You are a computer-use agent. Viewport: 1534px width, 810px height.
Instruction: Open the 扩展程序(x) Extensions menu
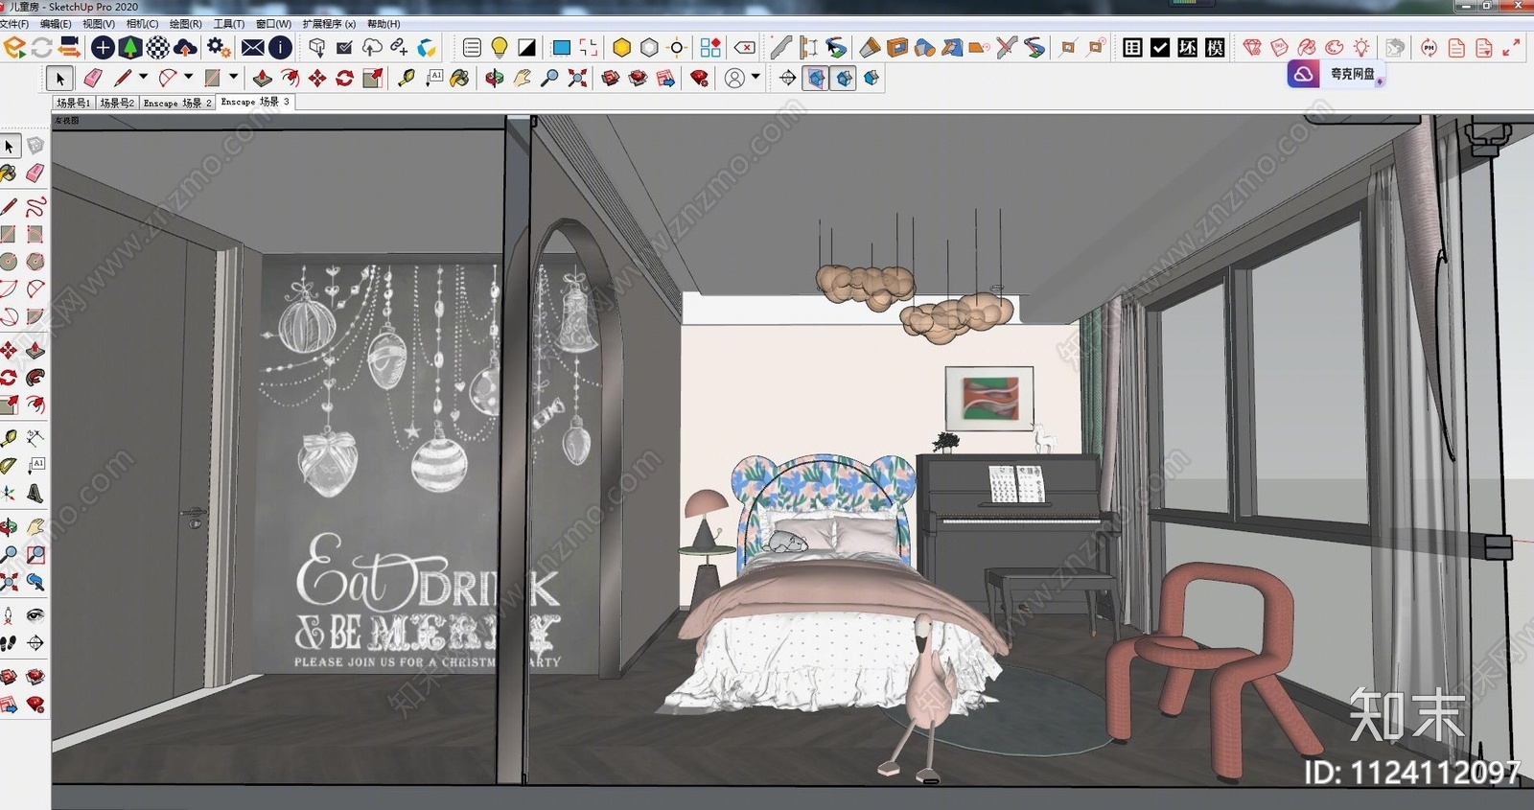(x=329, y=24)
